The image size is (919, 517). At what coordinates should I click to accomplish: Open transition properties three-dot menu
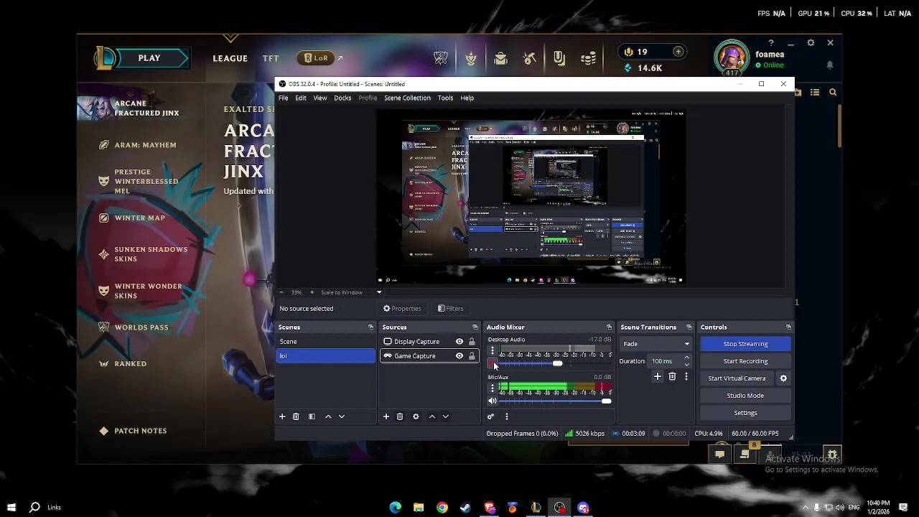click(686, 376)
